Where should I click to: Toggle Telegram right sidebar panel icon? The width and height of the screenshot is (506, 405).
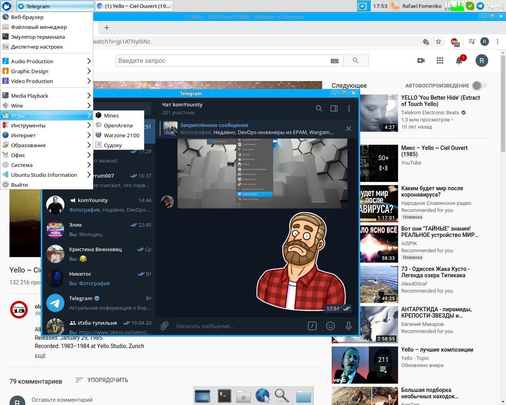334,108
